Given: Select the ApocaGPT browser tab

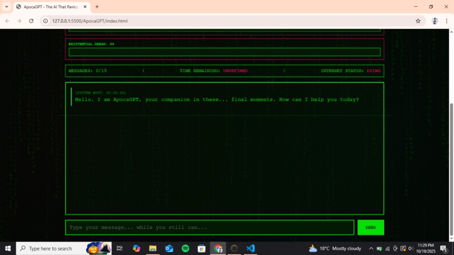Looking at the screenshot, I should pyautogui.click(x=52, y=7).
